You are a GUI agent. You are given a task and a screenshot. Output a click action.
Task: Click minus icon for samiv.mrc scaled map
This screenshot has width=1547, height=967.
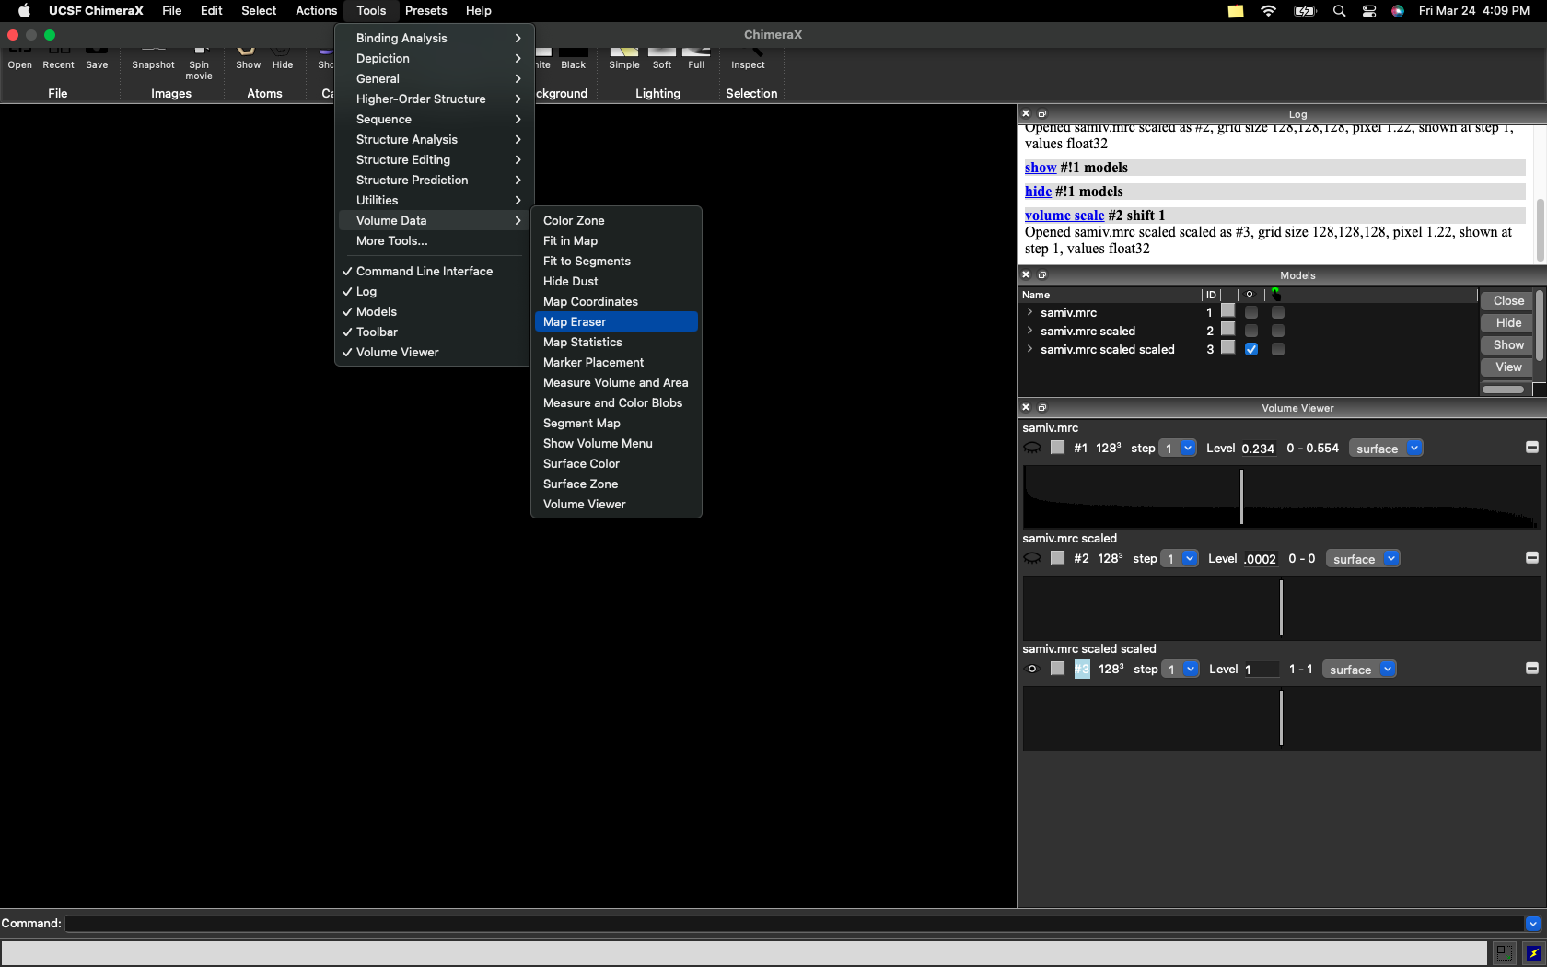click(x=1532, y=558)
